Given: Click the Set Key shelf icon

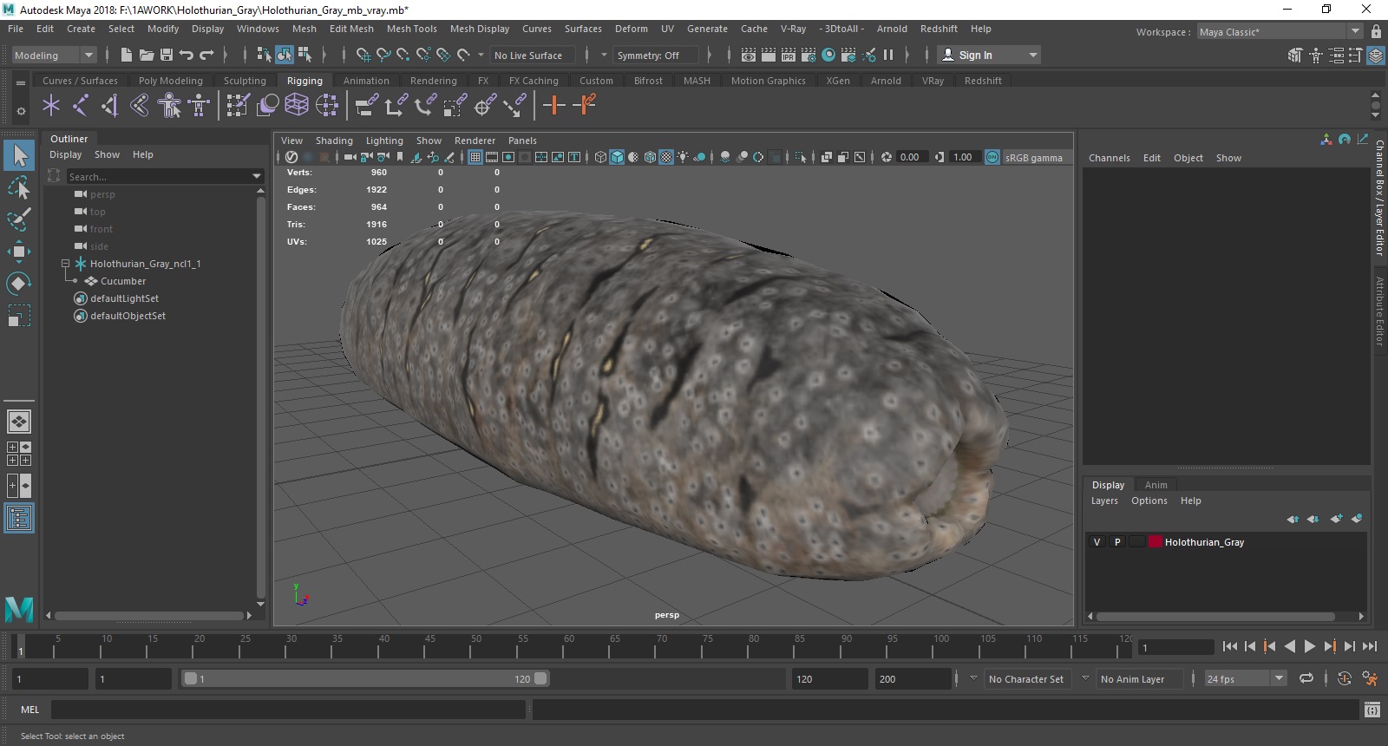Looking at the screenshot, I should (553, 106).
